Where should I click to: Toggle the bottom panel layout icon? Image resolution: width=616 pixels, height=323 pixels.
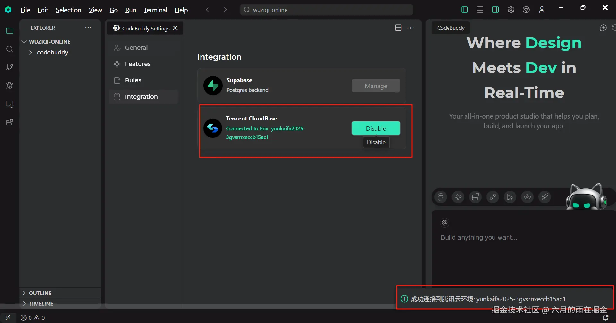tap(480, 10)
